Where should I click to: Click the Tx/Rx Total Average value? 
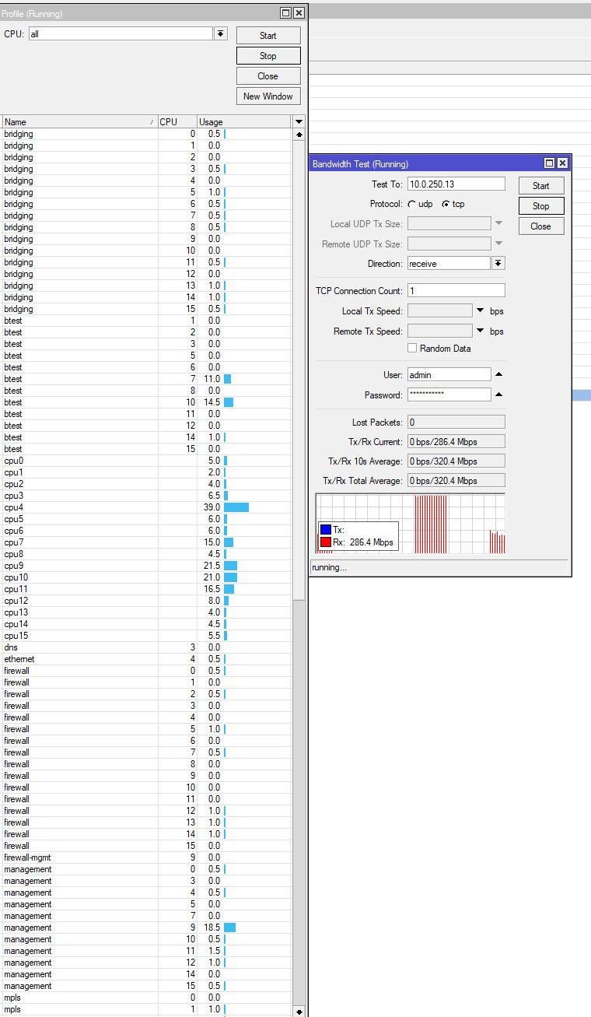[456, 481]
